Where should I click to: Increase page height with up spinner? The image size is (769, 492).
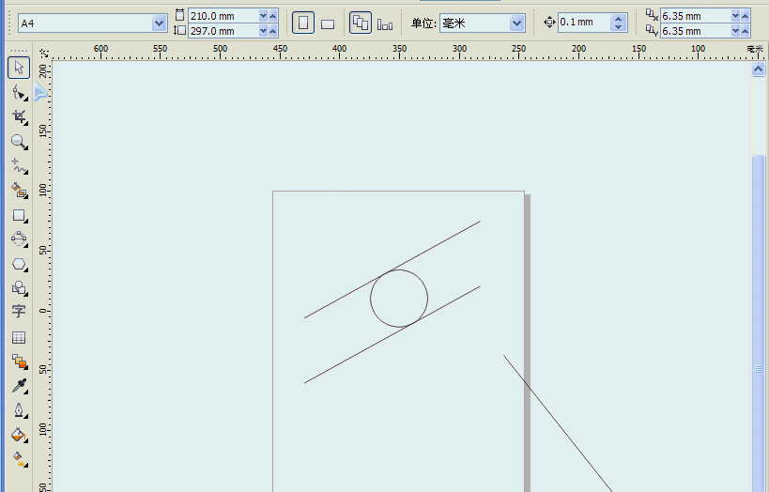tap(273, 31)
